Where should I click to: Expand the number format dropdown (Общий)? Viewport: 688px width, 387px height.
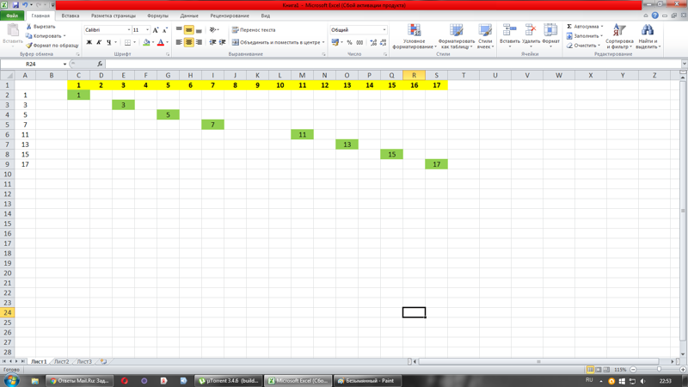(384, 30)
